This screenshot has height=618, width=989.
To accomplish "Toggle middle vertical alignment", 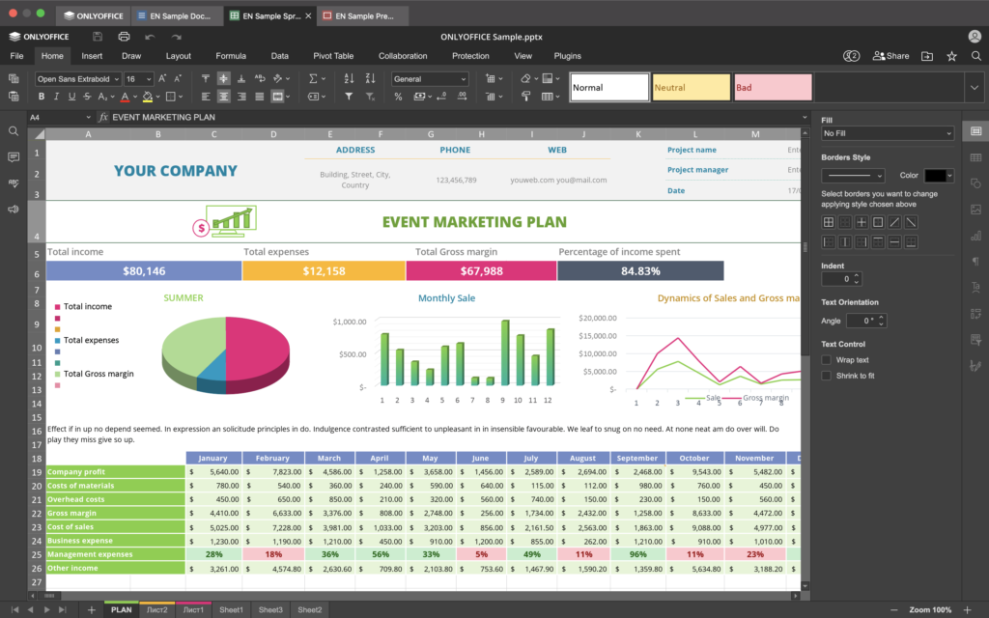I will click(223, 79).
